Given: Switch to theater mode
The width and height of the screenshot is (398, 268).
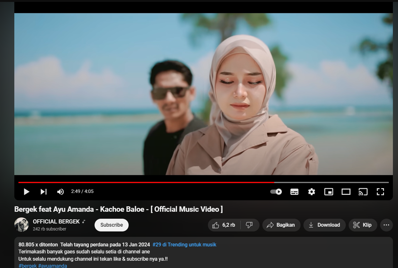Looking at the screenshot, I should click(x=346, y=192).
